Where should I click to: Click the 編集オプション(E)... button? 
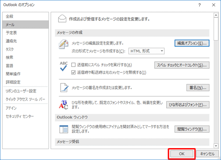[192, 43]
